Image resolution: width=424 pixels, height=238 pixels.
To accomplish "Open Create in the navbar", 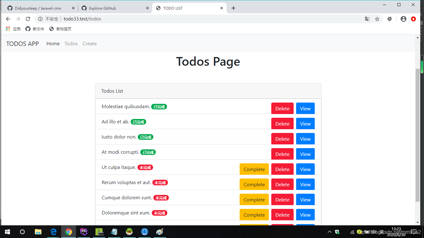I will [90, 44].
